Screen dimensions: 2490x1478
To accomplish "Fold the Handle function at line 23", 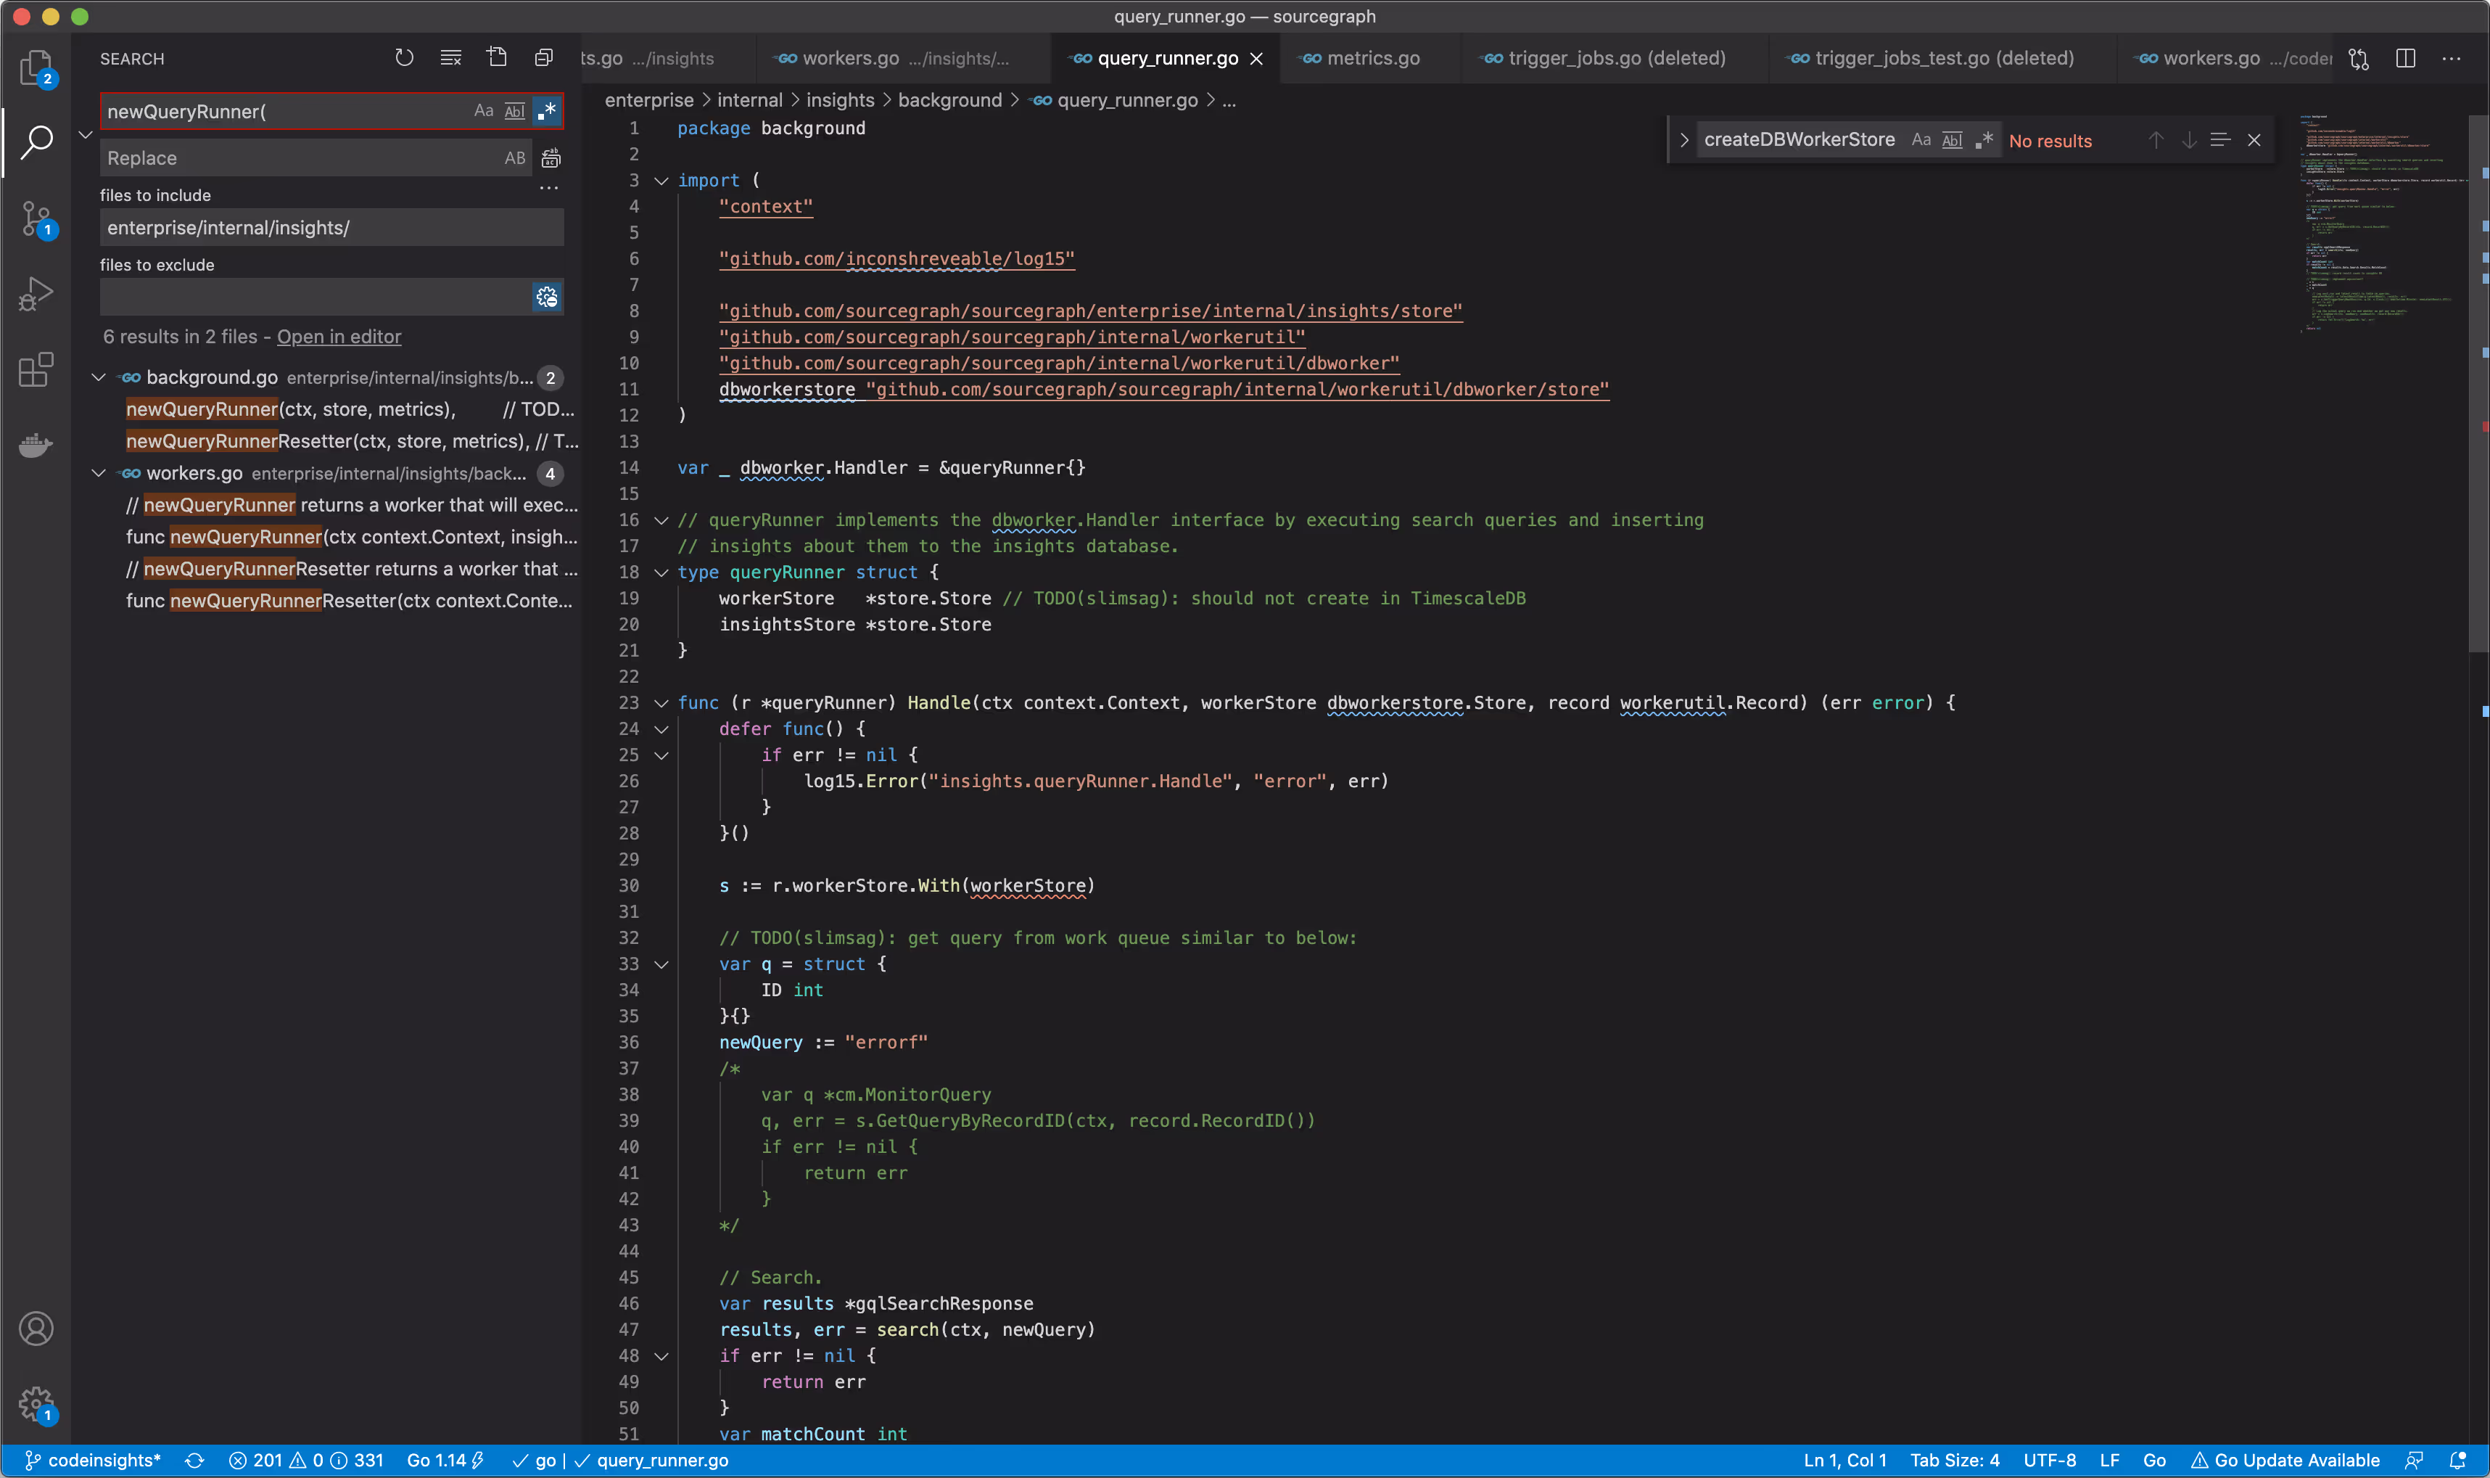I will 661,703.
